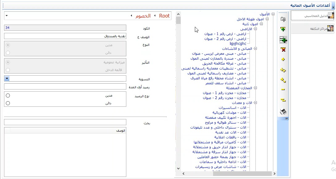Viewport: 336px width, 179px height.
Task: Open the التسوية dropdown arrow
Action: (x=7, y=78)
